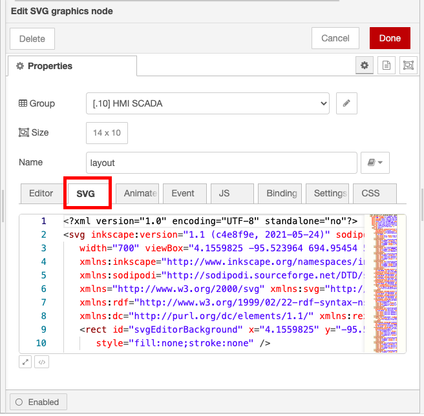
Task: Open the CSS tab
Action: [x=371, y=193]
